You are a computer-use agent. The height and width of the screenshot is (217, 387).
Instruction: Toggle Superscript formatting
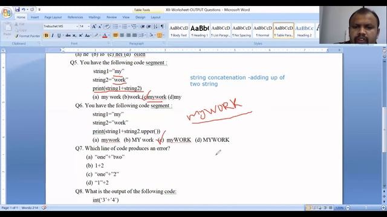pos(80,36)
